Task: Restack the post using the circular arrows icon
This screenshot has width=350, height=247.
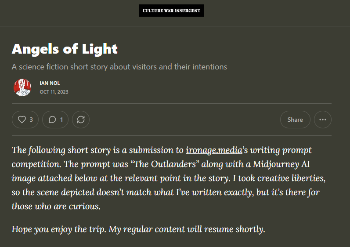Action: pyautogui.click(x=81, y=120)
